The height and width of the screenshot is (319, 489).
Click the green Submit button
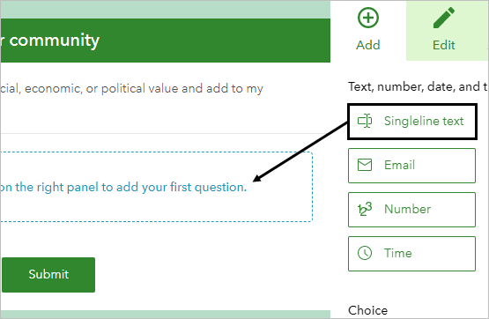48,275
